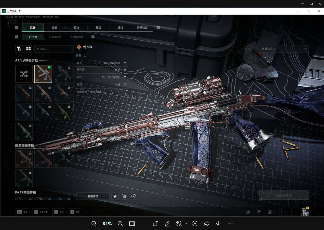Set image to actual size 1:1

tap(132, 224)
